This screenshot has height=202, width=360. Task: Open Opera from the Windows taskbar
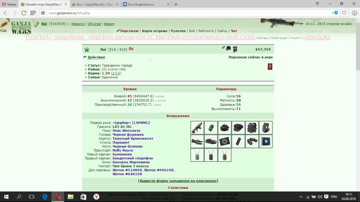[x=58, y=197]
